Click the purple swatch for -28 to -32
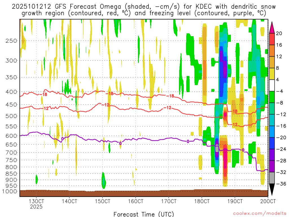289x217 pixels. 272,166
